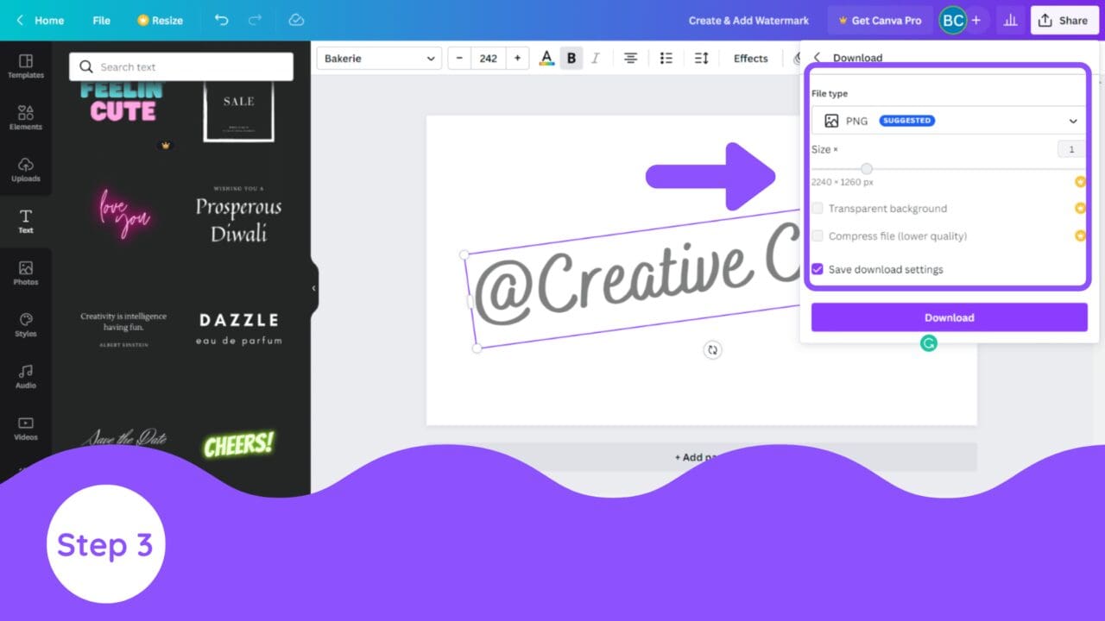The image size is (1105, 621).
Task: Click Create & Add Watermark in the menu bar
Action: pyautogui.click(x=748, y=20)
